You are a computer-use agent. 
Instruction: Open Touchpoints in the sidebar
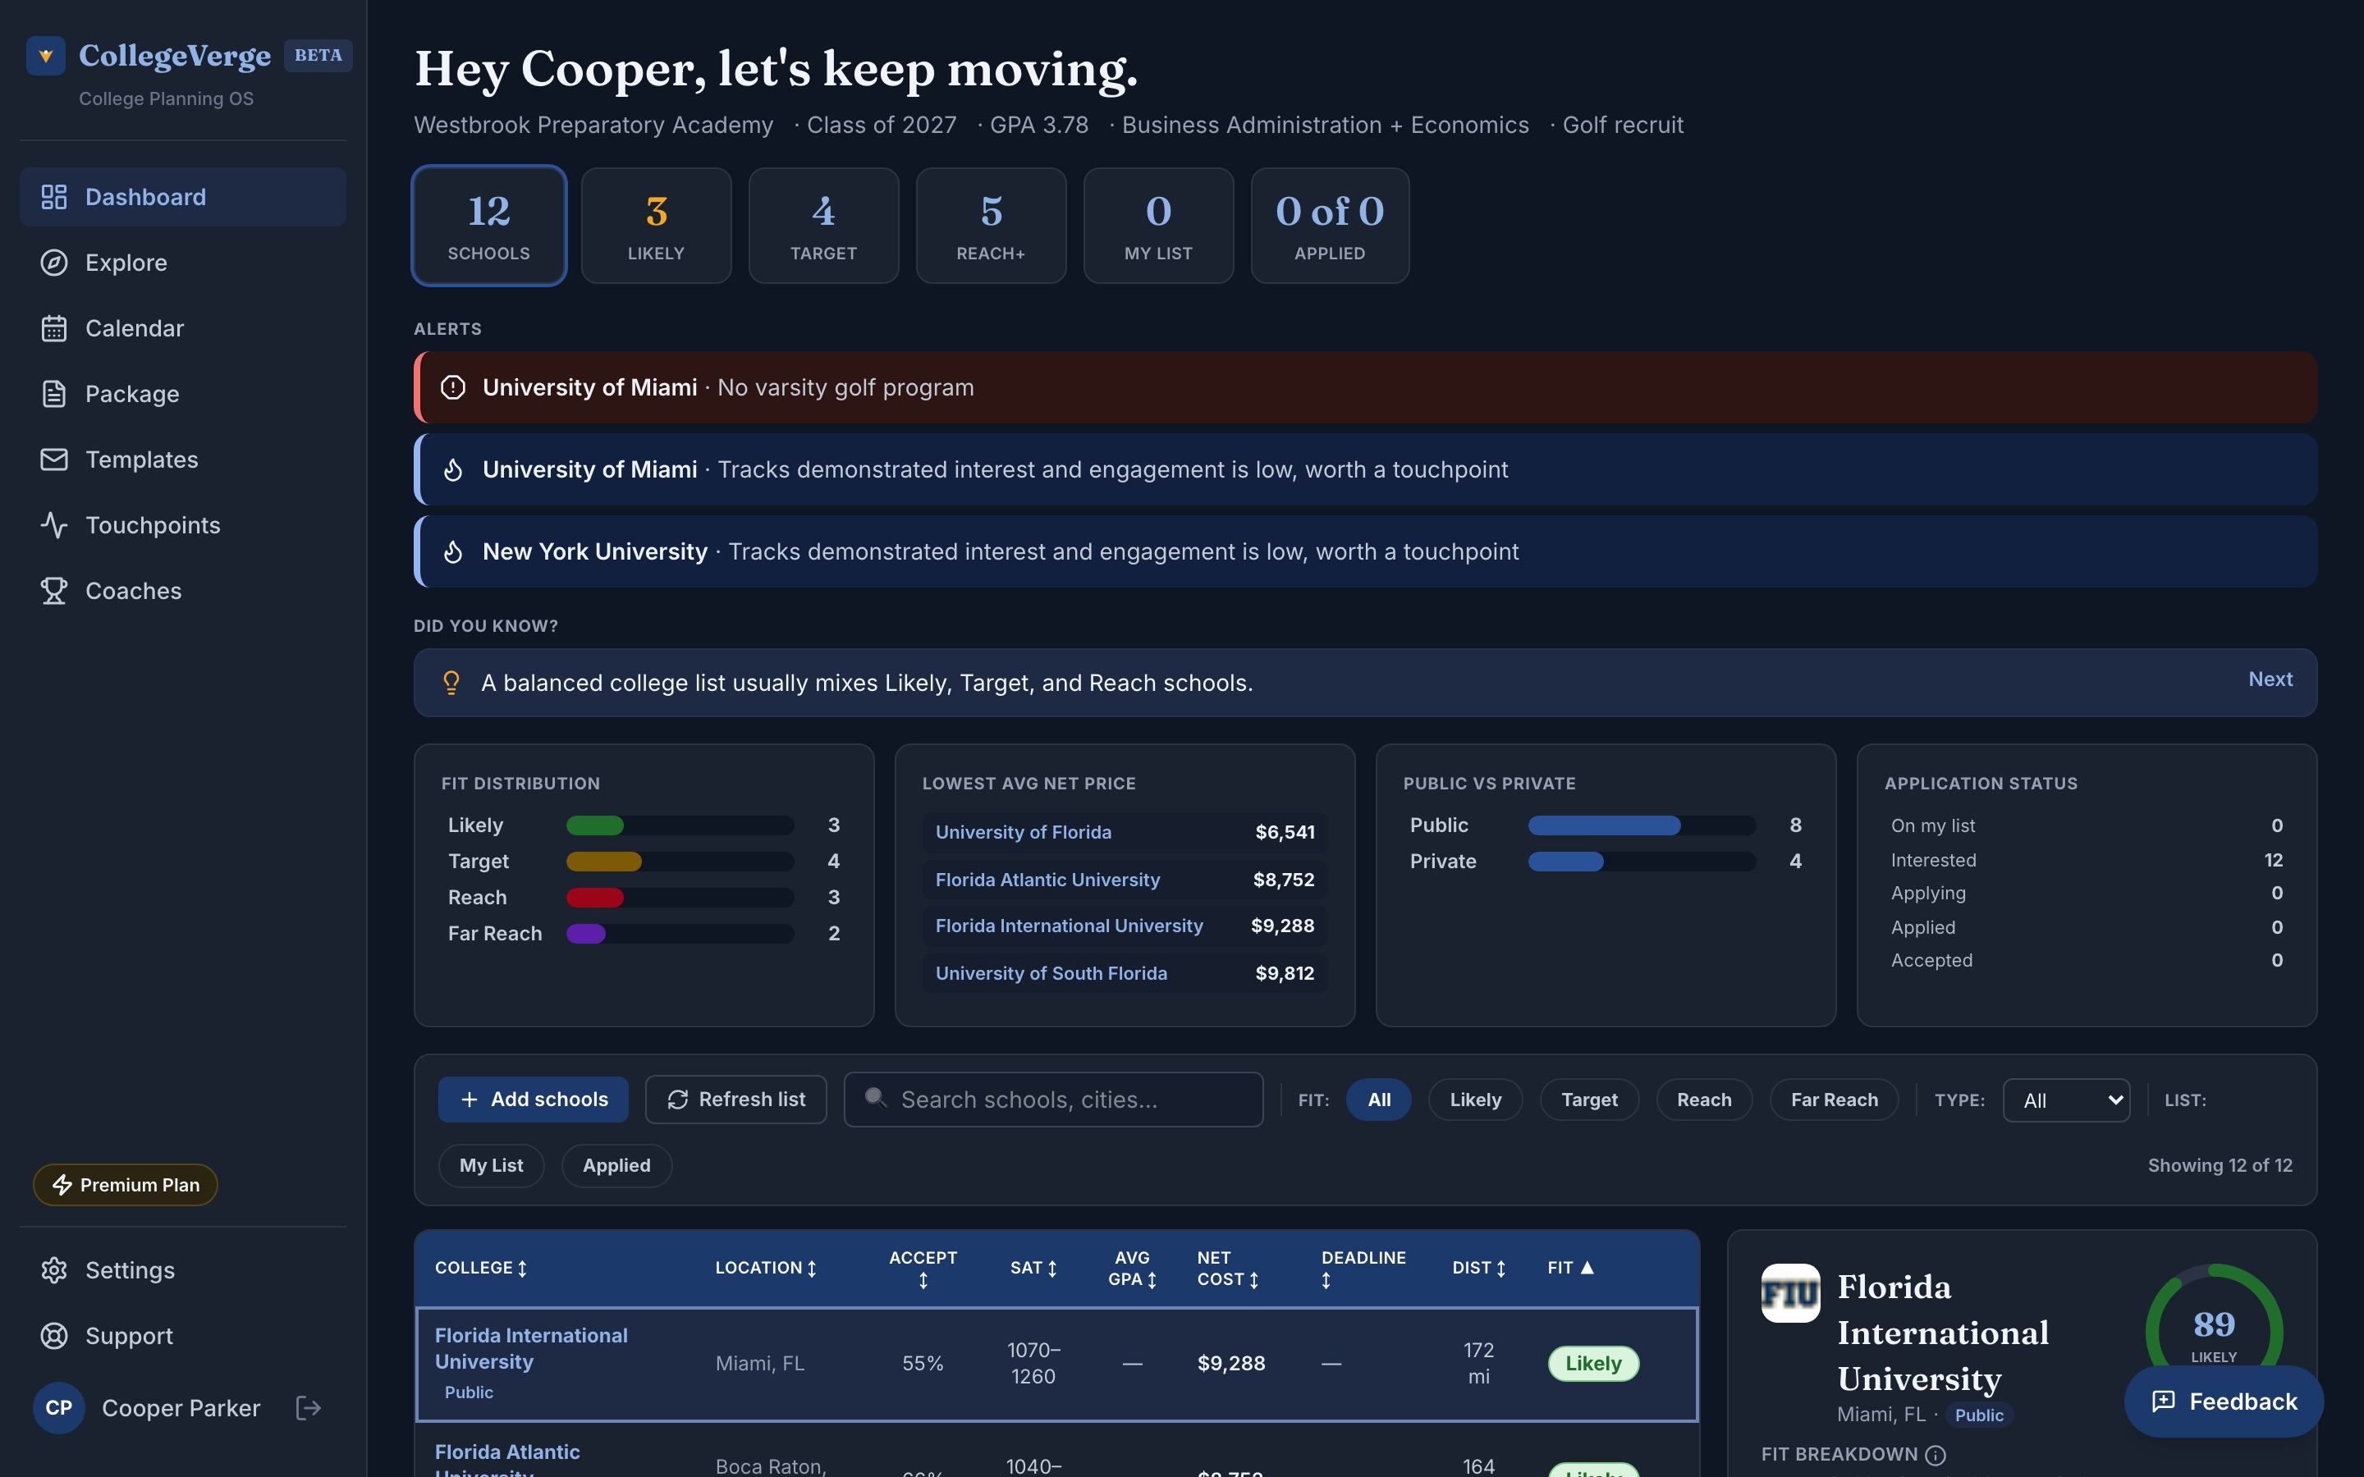(x=183, y=524)
